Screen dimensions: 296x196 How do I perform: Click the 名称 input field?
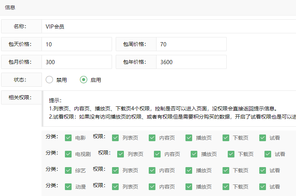point(167,26)
